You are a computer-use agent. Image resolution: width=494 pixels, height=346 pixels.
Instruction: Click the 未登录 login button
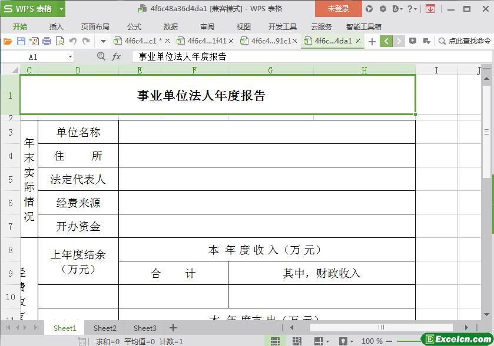pyautogui.click(x=339, y=9)
